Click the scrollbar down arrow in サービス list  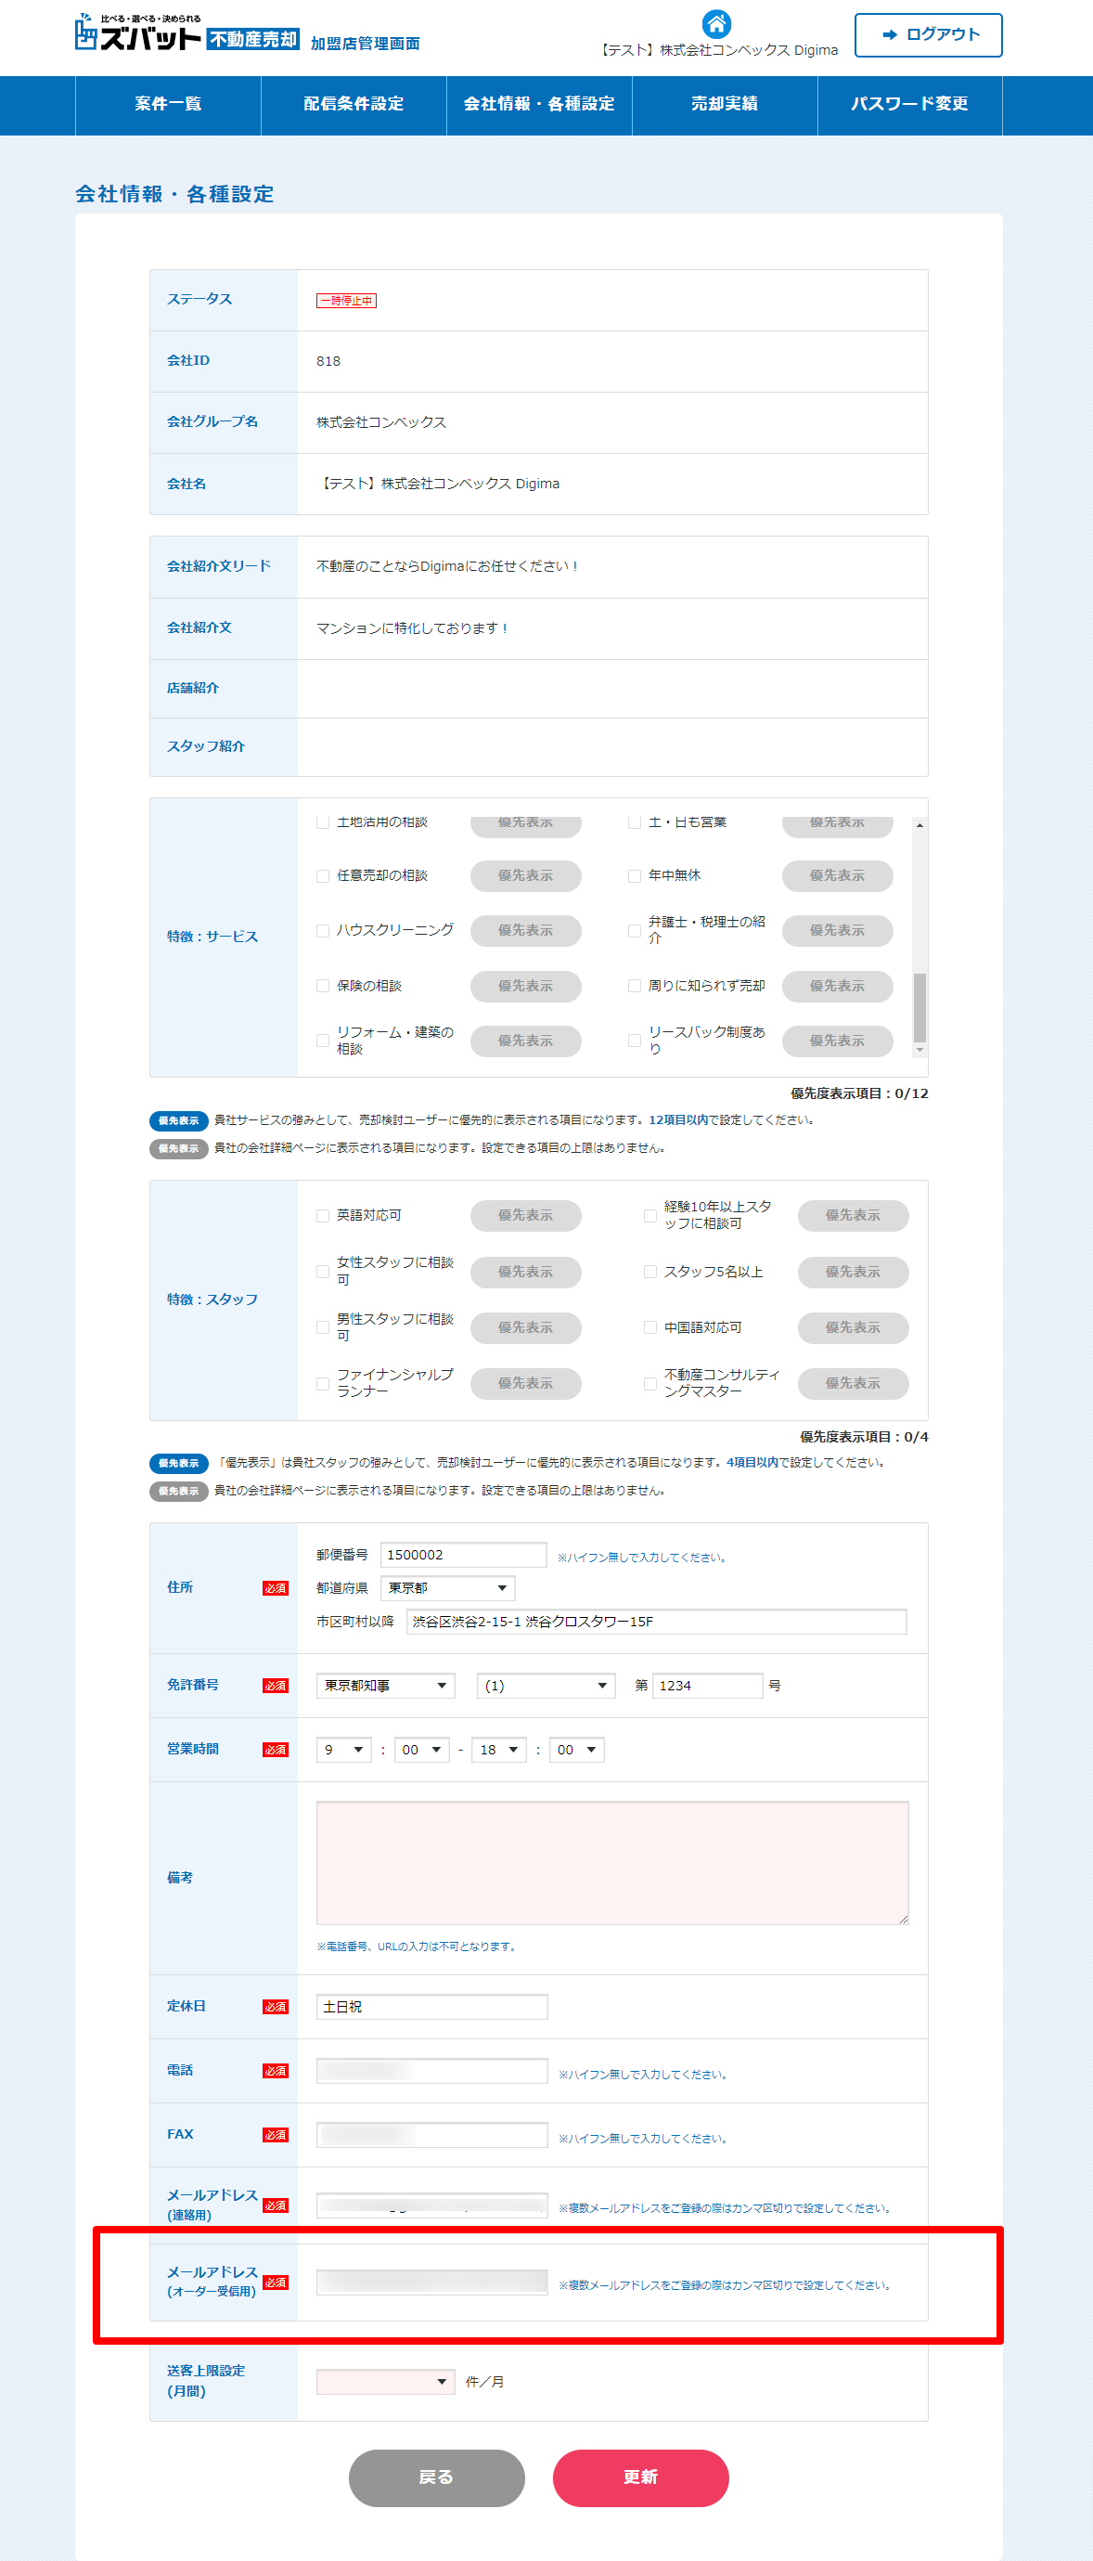pyautogui.click(x=919, y=1050)
